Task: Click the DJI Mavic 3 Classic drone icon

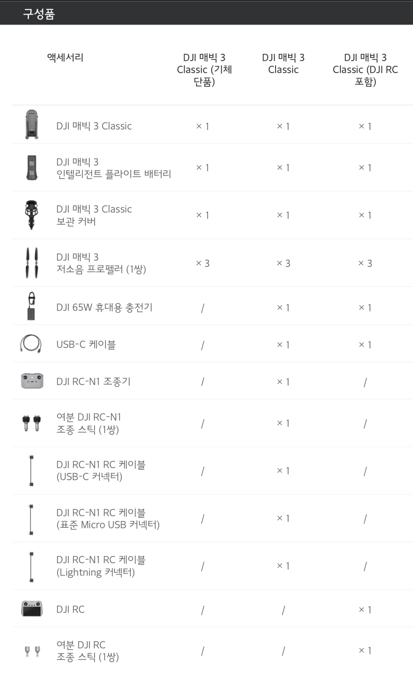Action: [31, 125]
